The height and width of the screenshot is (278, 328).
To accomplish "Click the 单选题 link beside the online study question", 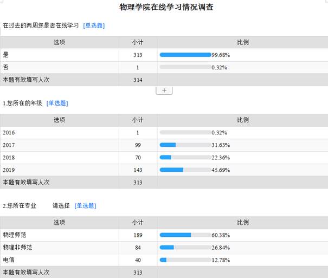I will tap(94, 25).
